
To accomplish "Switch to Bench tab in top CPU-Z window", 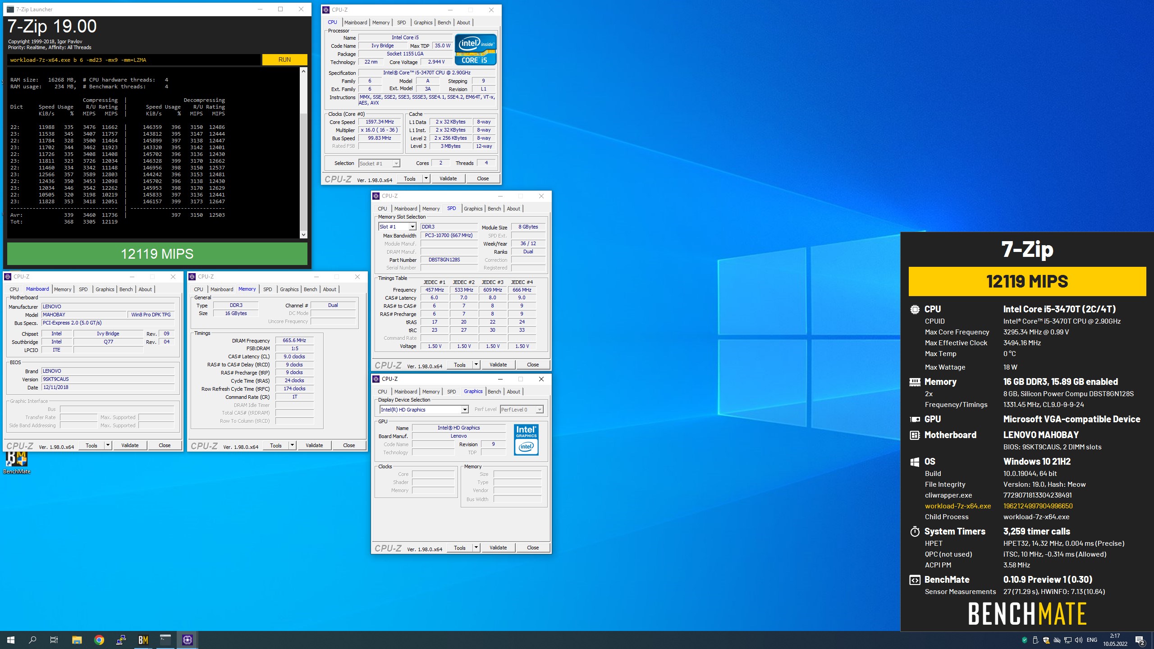I will (444, 23).
